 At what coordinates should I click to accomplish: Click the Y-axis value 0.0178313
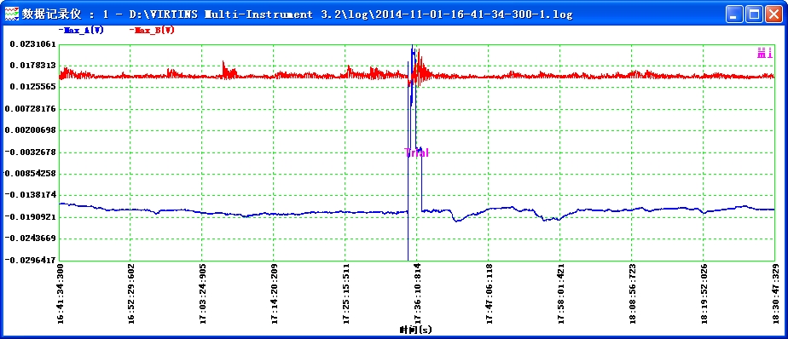click(x=32, y=66)
